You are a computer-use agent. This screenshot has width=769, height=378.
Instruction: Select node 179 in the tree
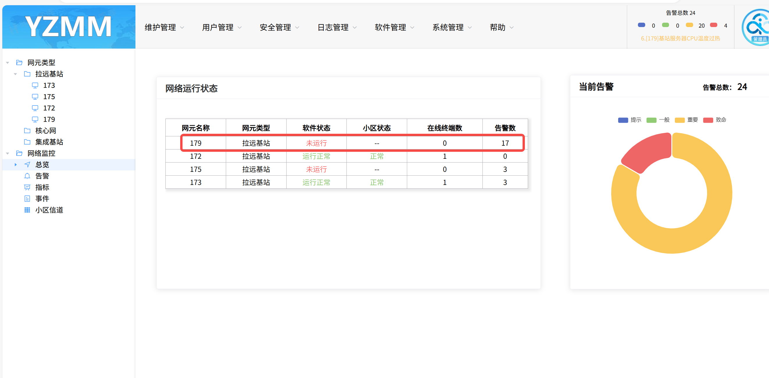tap(49, 120)
